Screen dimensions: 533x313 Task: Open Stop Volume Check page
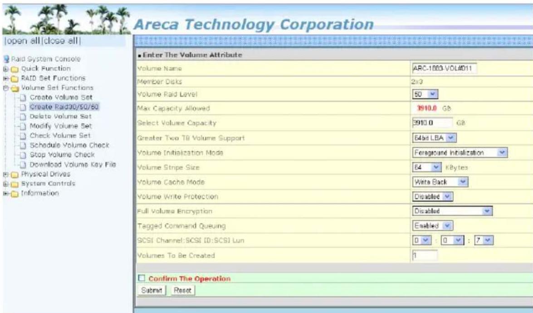click(x=62, y=155)
